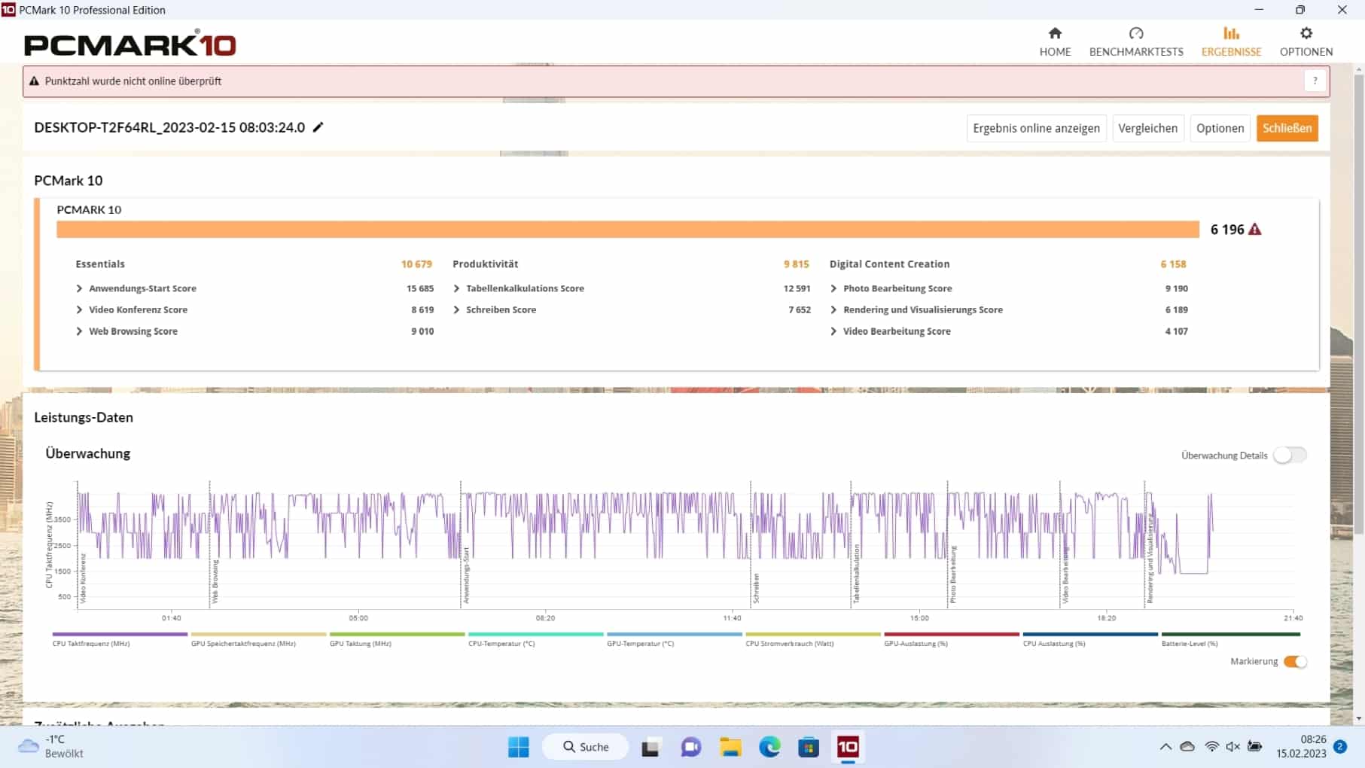Viewport: 1365px width, 768px height.
Task: Click the Ergebnis online anzeigen button
Action: (1036, 128)
